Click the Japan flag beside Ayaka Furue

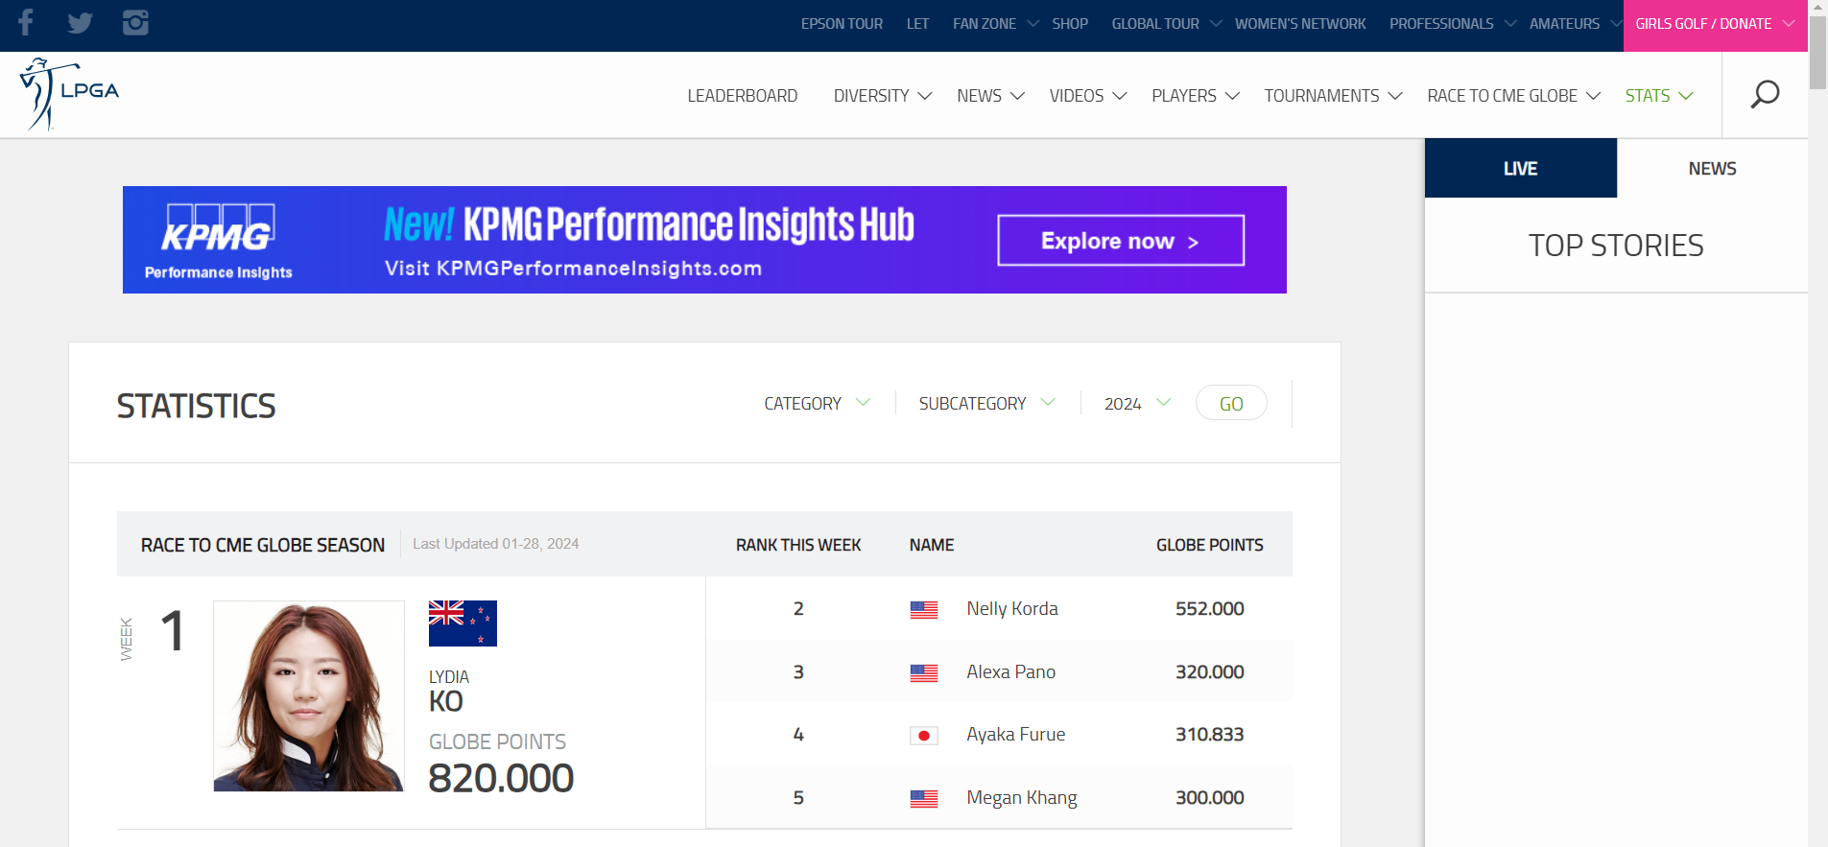point(924,736)
